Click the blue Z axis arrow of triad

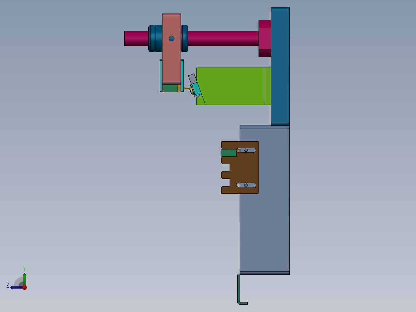tap(16, 288)
